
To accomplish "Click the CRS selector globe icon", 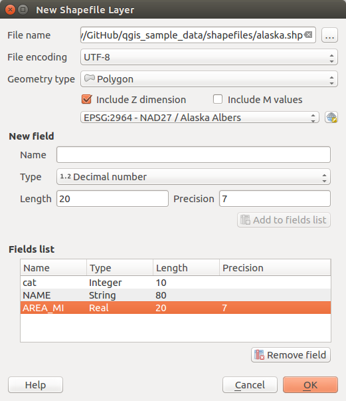I will (331, 118).
